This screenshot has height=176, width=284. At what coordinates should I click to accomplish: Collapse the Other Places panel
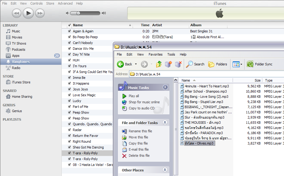[165, 170]
